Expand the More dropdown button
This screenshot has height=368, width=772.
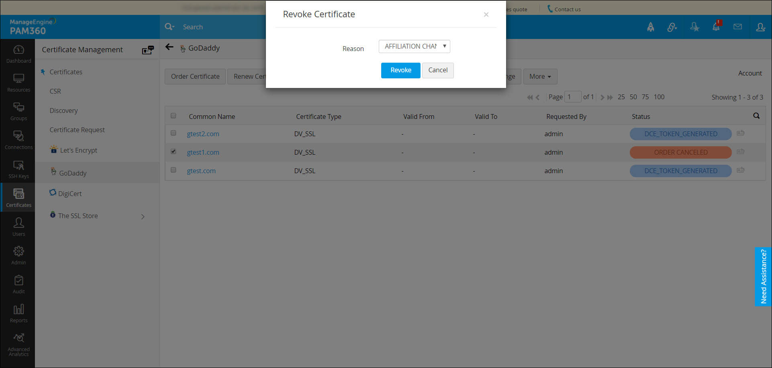point(540,76)
